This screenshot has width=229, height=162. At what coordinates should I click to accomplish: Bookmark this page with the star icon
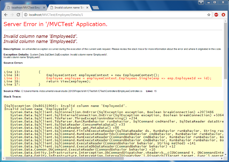[x=209, y=15]
